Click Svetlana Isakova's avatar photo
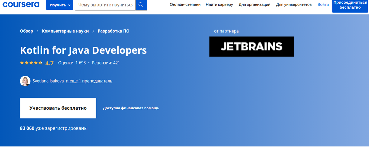This screenshot has width=369, height=148. [x=25, y=81]
